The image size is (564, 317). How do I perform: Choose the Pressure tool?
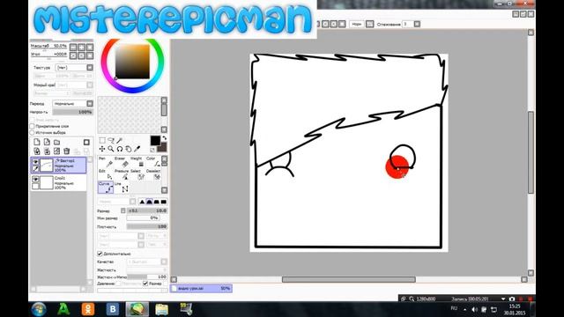tap(122, 174)
